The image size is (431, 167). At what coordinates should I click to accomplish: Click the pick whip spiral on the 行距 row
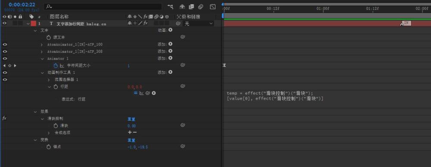(182, 86)
